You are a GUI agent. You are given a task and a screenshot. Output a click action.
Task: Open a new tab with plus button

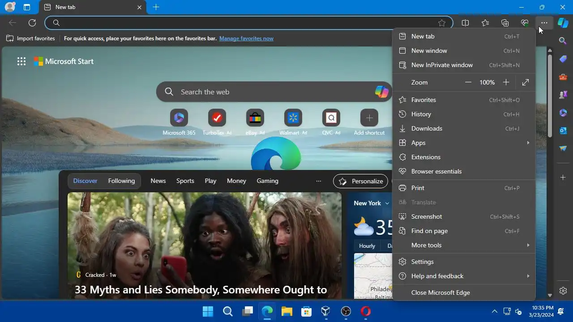click(156, 7)
